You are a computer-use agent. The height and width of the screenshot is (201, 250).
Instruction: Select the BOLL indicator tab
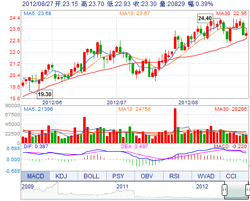pos(92,176)
